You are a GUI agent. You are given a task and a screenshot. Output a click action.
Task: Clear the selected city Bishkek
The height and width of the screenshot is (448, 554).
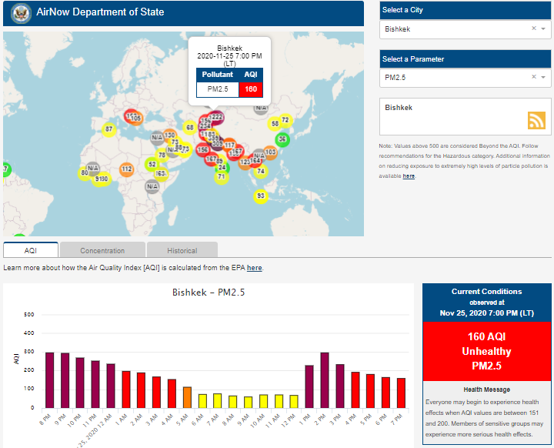533,29
